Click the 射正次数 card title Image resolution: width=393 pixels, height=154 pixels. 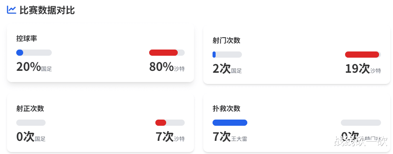[x=30, y=108]
